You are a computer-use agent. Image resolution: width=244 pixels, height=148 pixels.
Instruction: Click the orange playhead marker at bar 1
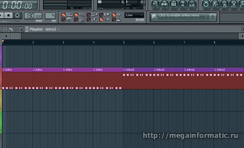(3, 41)
